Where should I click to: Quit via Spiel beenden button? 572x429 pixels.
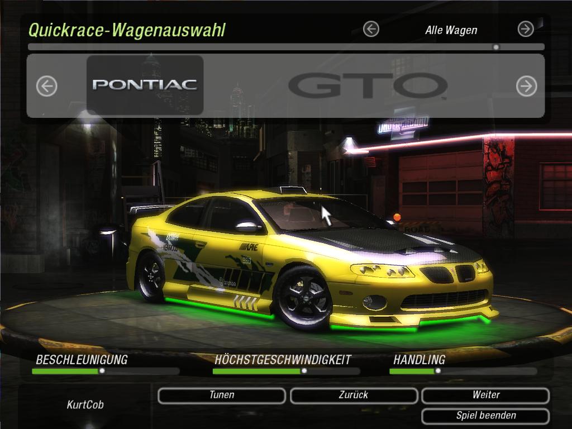click(x=485, y=416)
